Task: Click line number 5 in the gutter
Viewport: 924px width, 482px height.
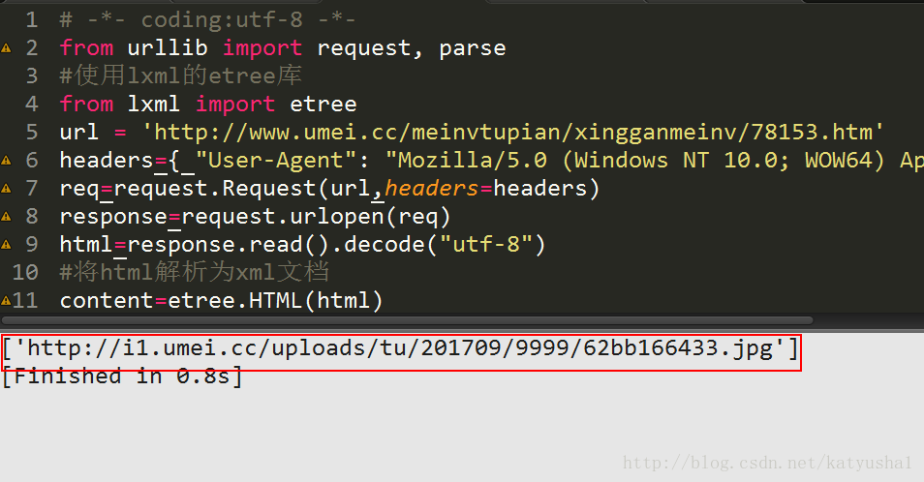Action: point(32,132)
